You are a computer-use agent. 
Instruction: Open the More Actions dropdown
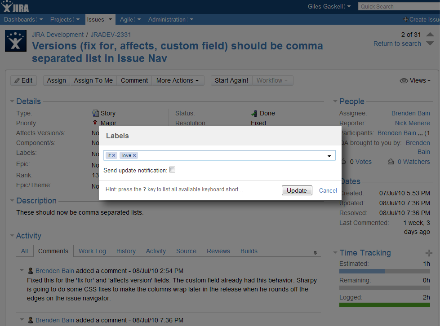[x=178, y=80]
